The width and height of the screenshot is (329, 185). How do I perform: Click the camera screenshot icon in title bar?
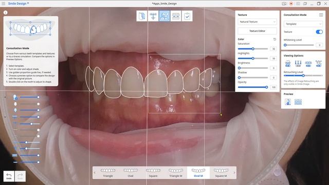point(298,4)
